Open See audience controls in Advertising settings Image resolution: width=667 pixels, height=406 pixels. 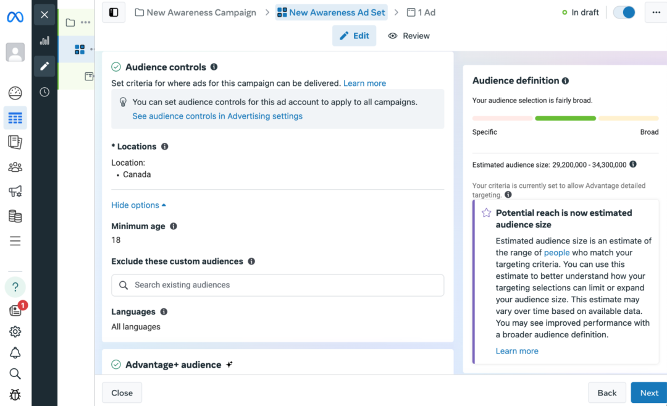click(217, 116)
